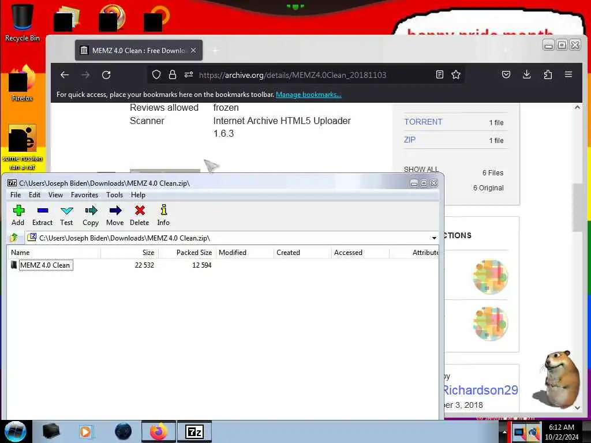Open the Info dialog in 7-Zip
Image resolution: width=591 pixels, height=443 pixels.
(x=163, y=216)
